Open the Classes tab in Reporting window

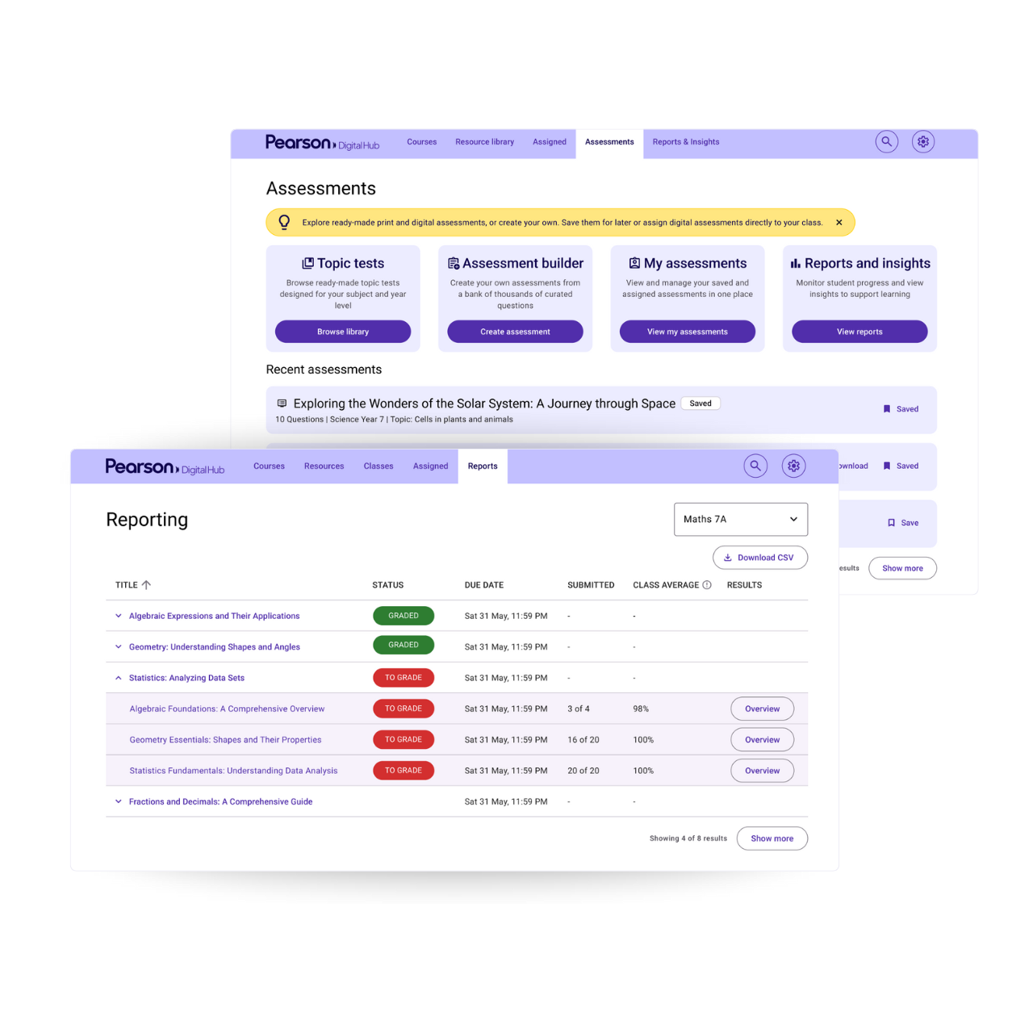378,466
